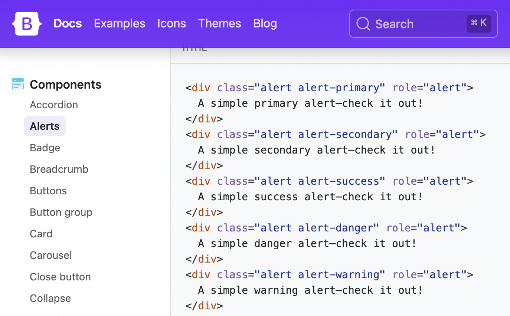The height and width of the screenshot is (316, 510).
Task: Navigate to the Card component
Action: [41, 234]
